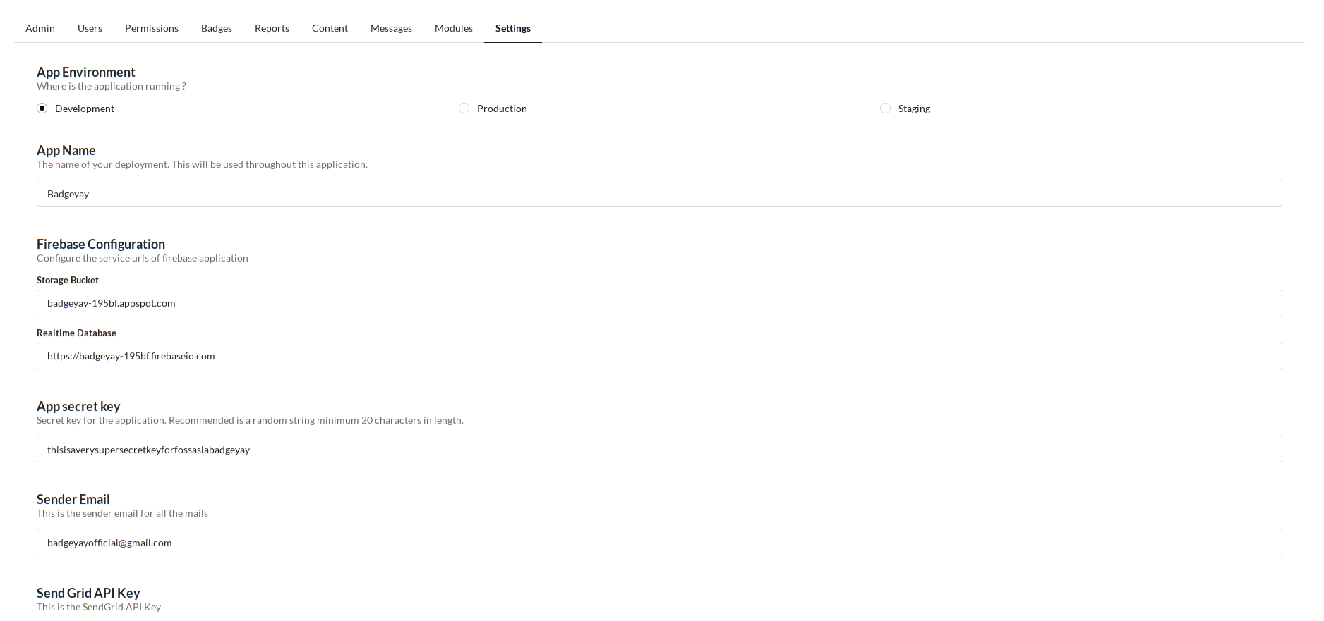The height and width of the screenshot is (621, 1324).
Task: Navigate to the Modules tab
Action: click(x=454, y=28)
